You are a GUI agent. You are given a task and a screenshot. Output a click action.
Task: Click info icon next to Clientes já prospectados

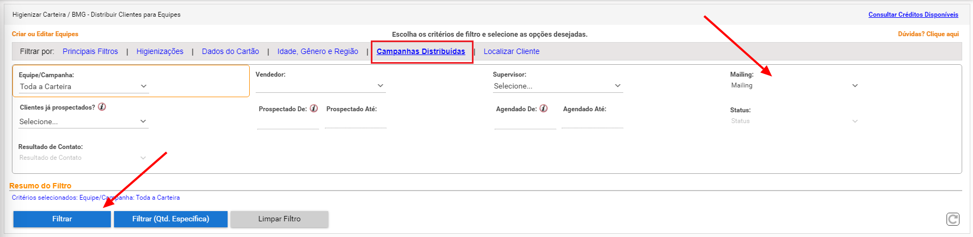pyautogui.click(x=102, y=107)
